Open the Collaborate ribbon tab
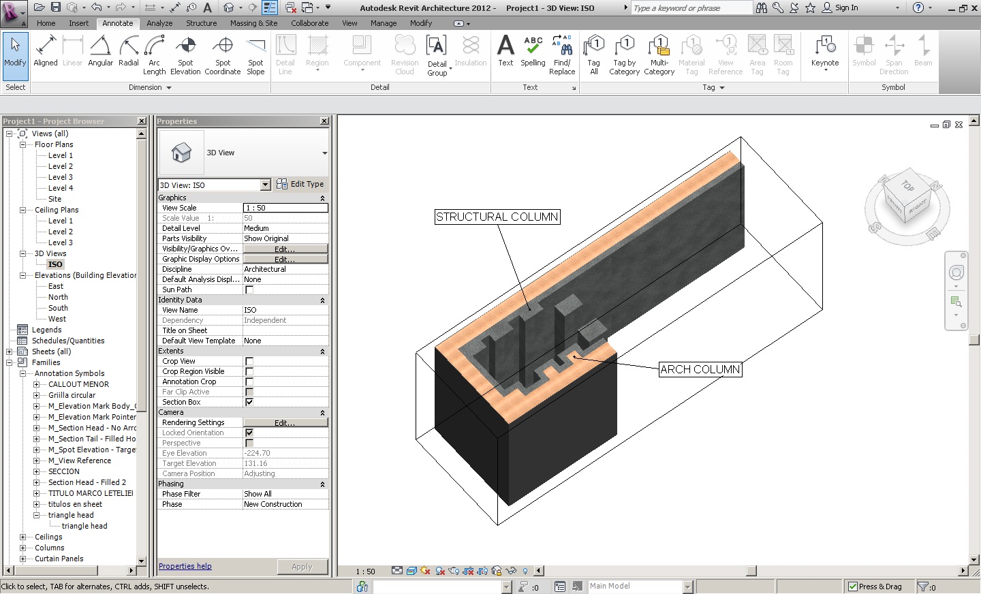Screen dimensions: 981x594 [309, 23]
